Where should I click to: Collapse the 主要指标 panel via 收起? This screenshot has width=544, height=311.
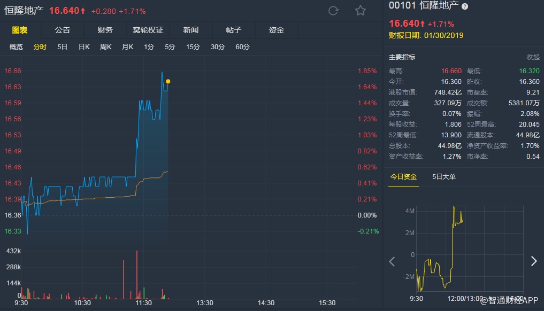tap(533, 57)
